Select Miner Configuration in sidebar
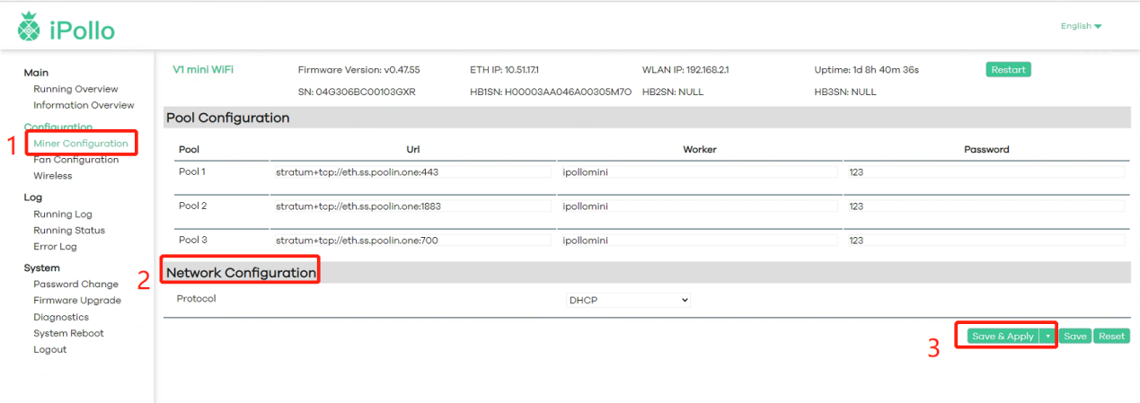The width and height of the screenshot is (1140, 403). [81, 144]
